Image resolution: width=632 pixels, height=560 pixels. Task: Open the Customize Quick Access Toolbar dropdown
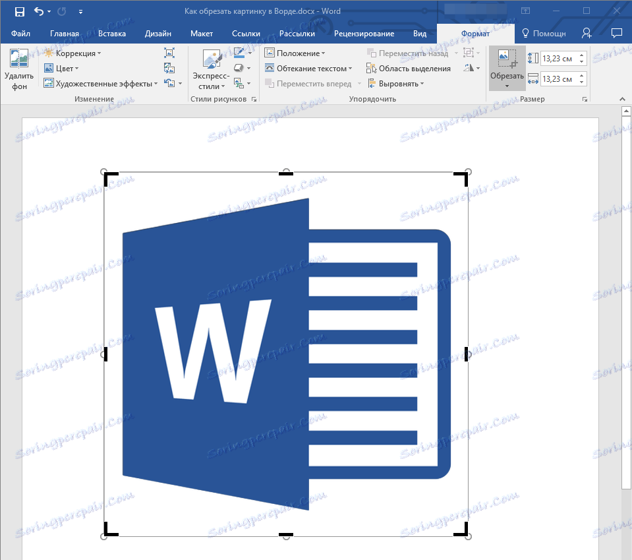point(80,12)
